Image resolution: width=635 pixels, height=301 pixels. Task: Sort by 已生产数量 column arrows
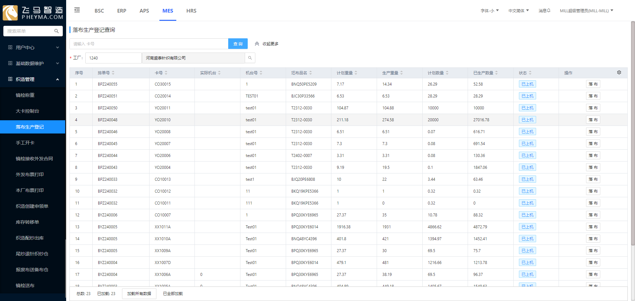click(x=496, y=73)
